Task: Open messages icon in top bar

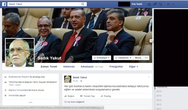Action: 155,4
